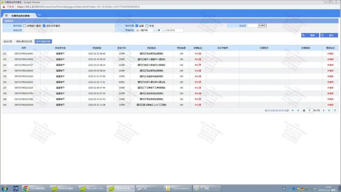341x192 pixels.
Task: Click 未处理 status in row 151
Action: point(198,53)
